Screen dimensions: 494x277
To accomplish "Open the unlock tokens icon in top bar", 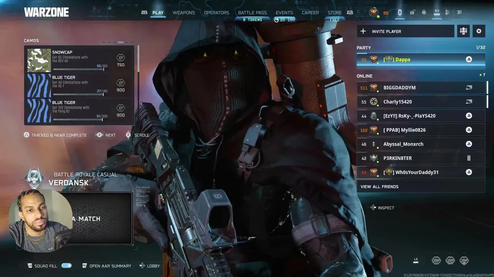I will click(x=412, y=12).
